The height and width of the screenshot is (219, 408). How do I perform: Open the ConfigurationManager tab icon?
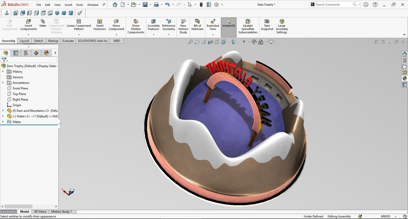click(x=26, y=53)
